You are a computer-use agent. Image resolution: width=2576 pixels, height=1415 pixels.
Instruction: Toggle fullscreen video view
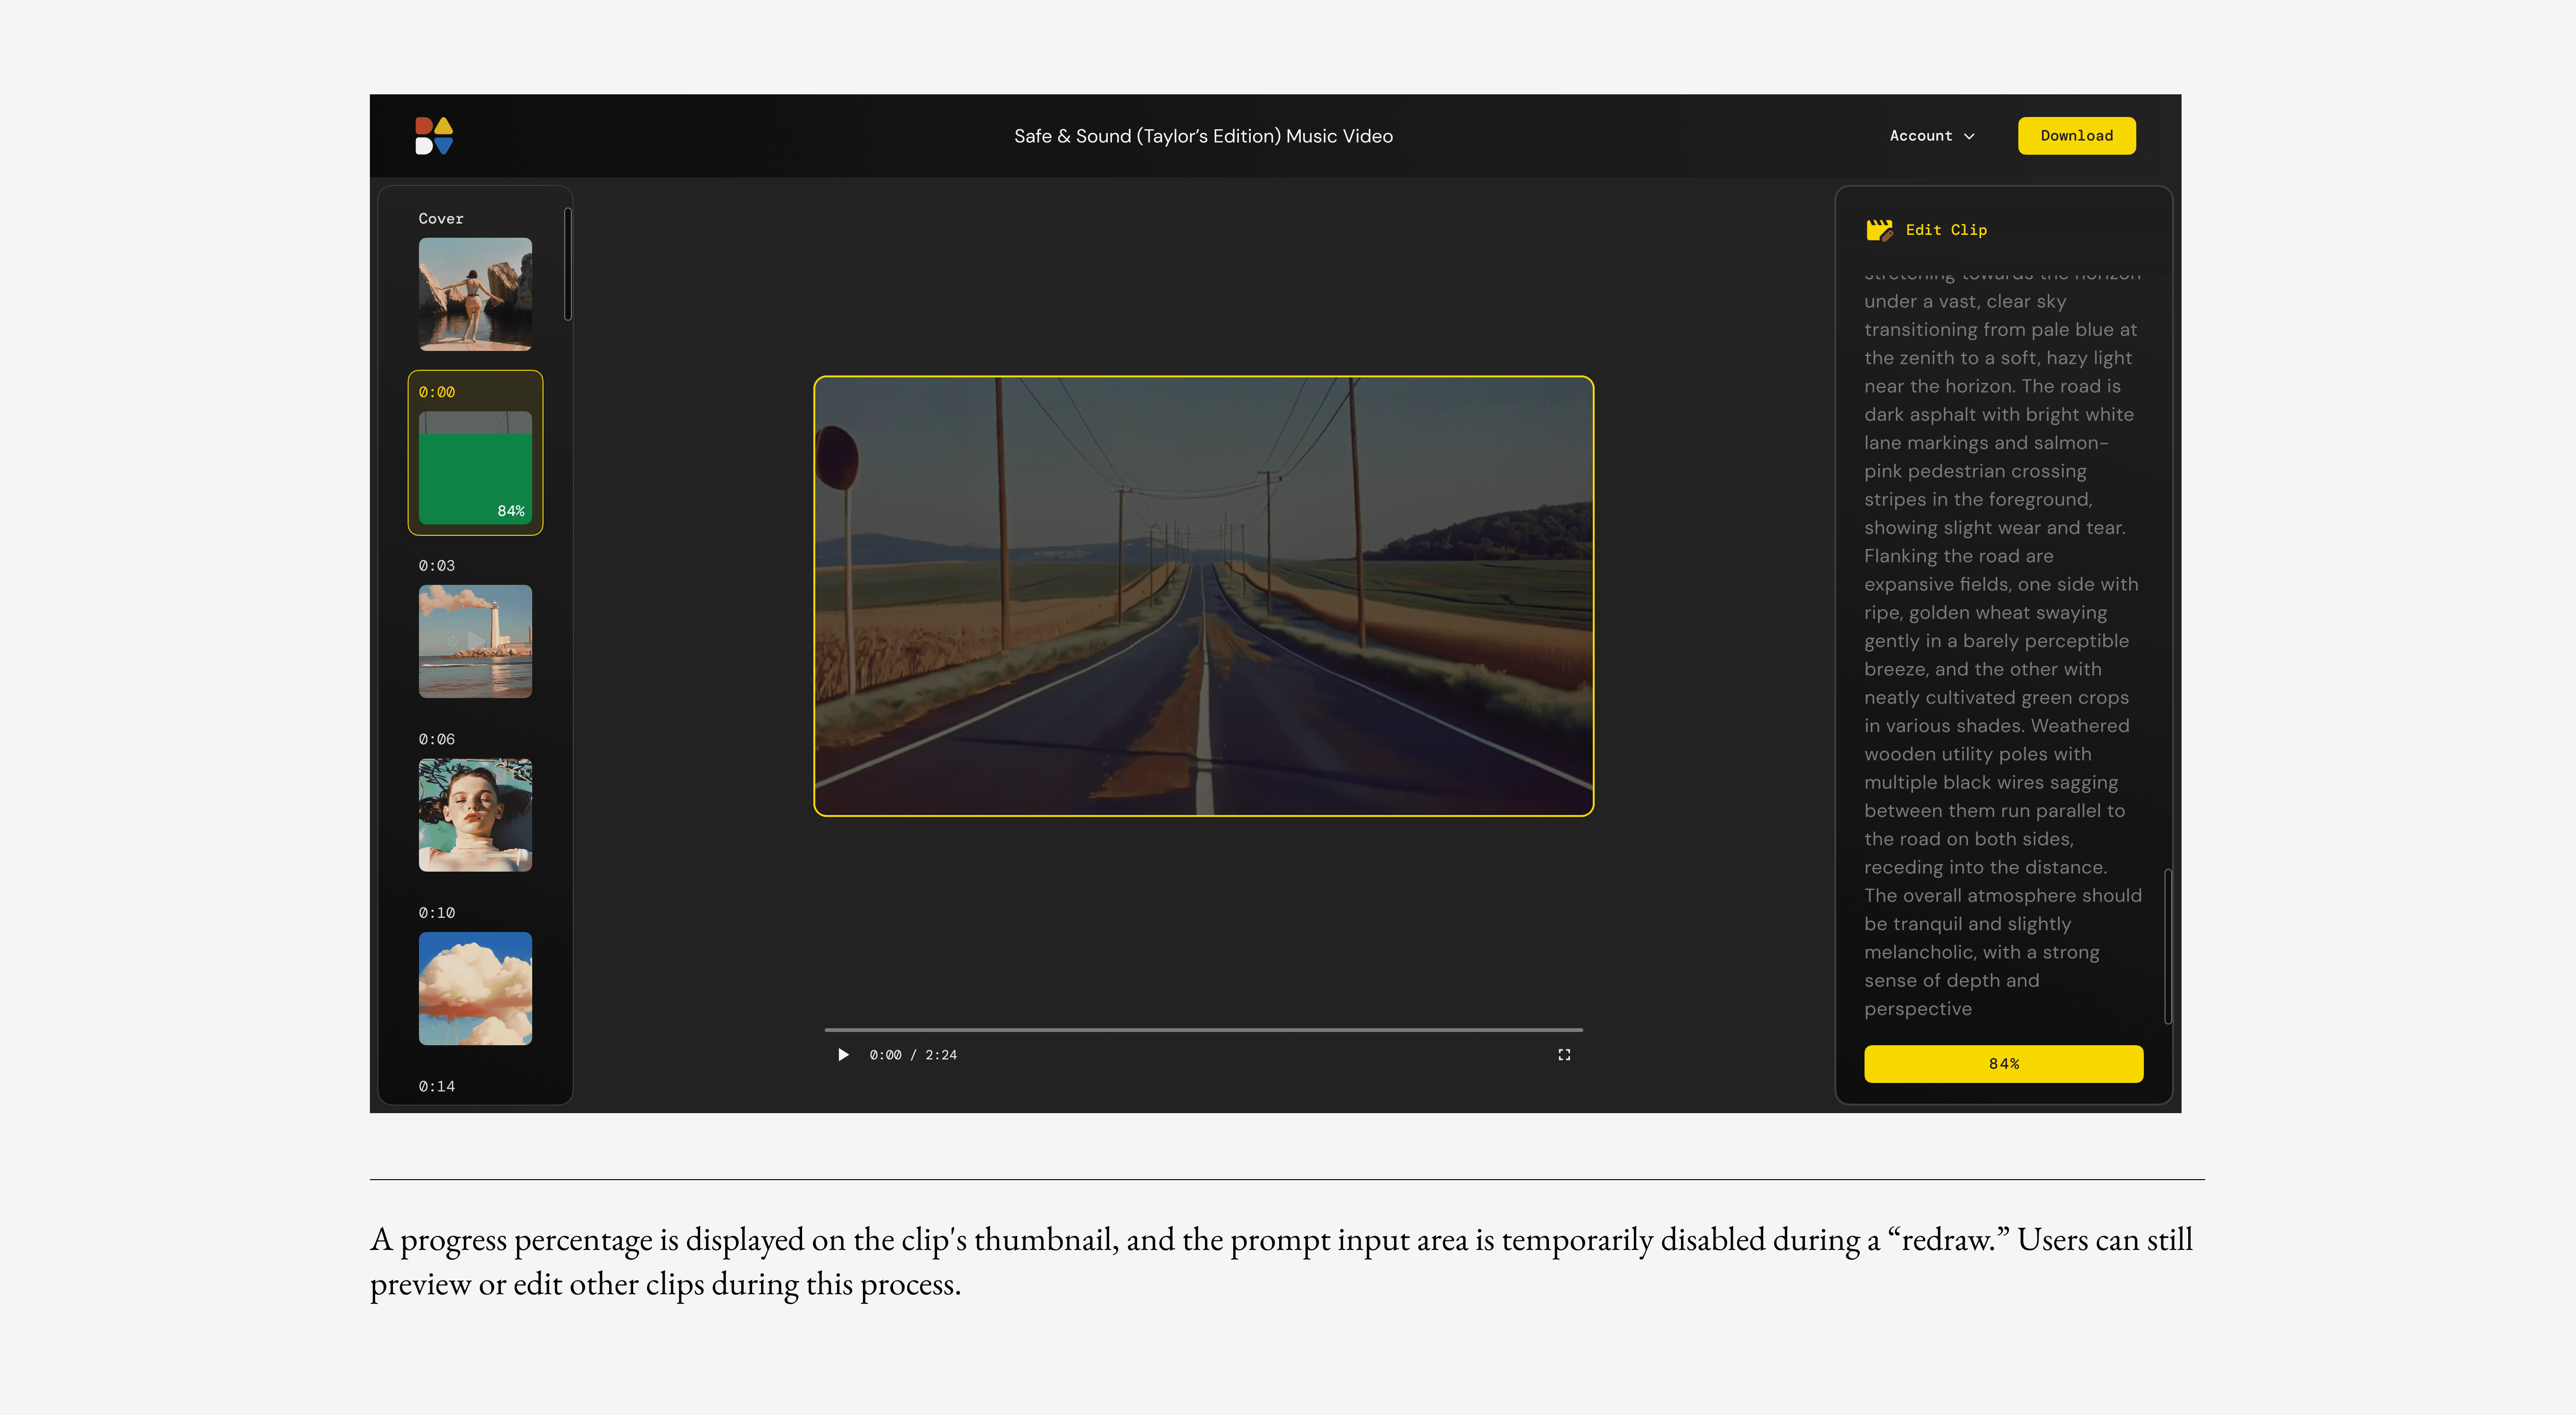(1564, 1054)
